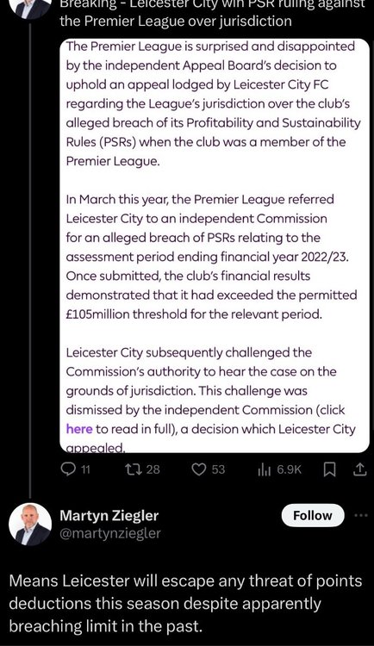The width and height of the screenshot is (374, 646).
Task: Click the 28 reposts count
Action: tap(153, 469)
